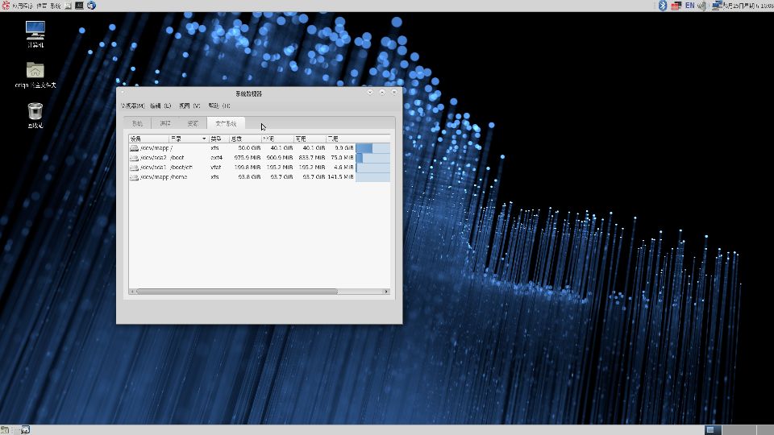
Task: Switch to the System tab
Action: click(137, 123)
